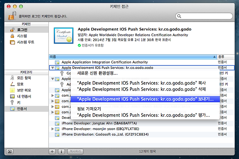The width and height of the screenshot is (239, 159).
Task: Click certificate icon of Godosoft distribution row
Action: [57, 134]
